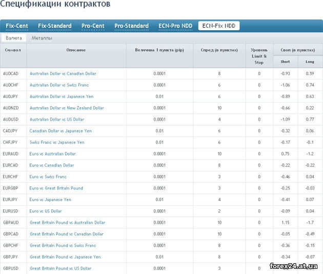Open Australian Dollar vs Swiss Franc link
323x274 pixels.
59,85
